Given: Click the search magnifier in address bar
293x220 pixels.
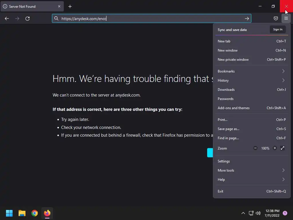Looking at the screenshot, I should coord(56,18).
